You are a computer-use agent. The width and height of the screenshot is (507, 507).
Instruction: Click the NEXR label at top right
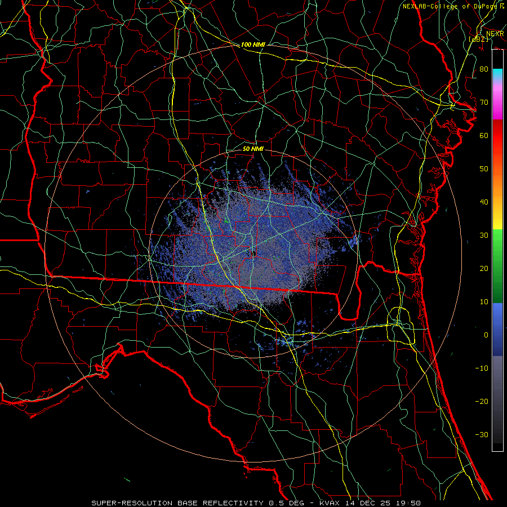pyautogui.click(x=495, y=34)
